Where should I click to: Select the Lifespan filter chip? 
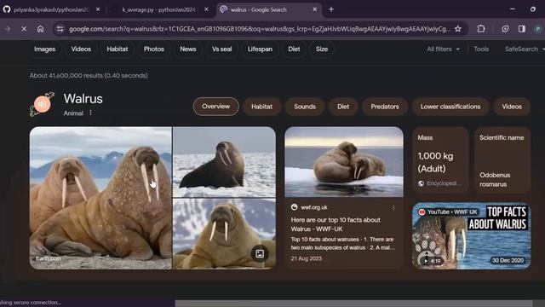coord(260,49)
